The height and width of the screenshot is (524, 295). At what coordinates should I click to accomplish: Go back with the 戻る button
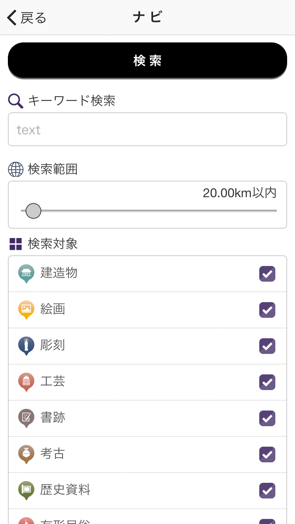27,18
